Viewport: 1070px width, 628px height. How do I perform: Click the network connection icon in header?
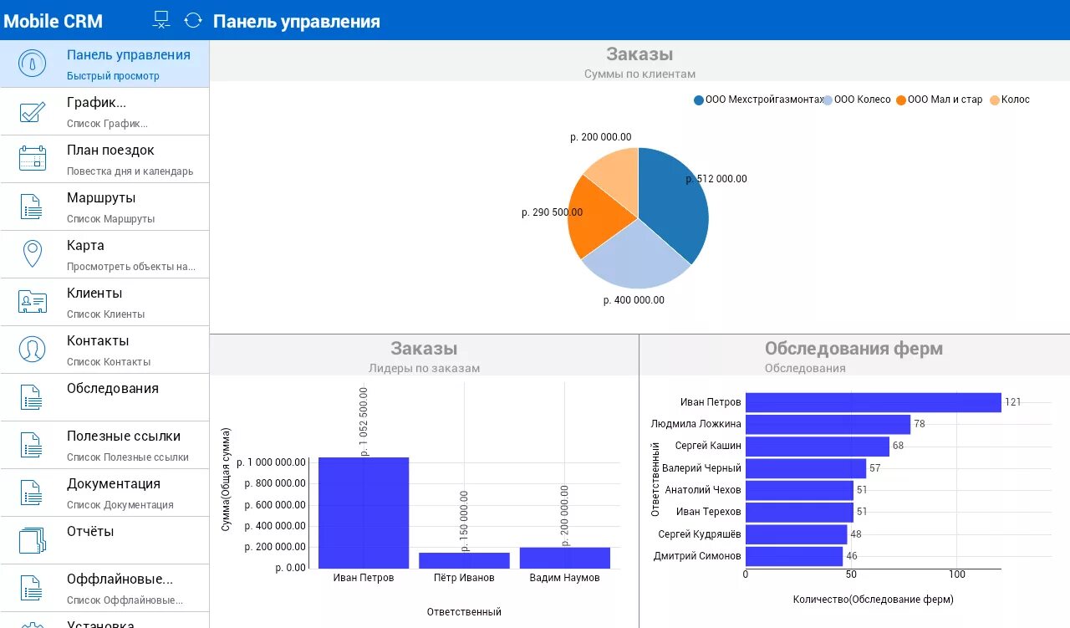click(162, 21)
